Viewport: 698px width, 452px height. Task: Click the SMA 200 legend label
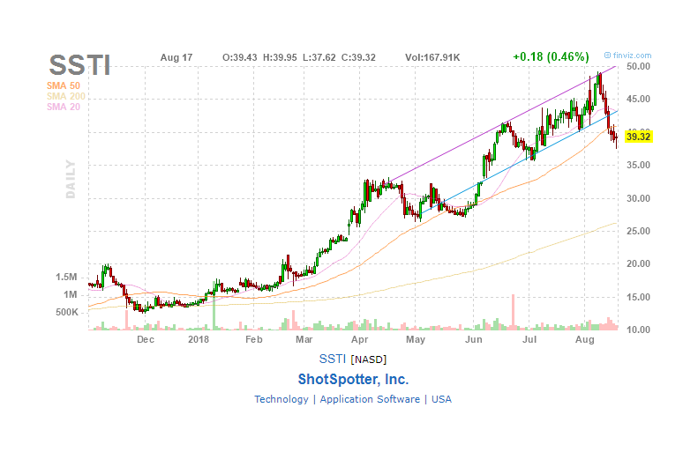click(66, 96)
